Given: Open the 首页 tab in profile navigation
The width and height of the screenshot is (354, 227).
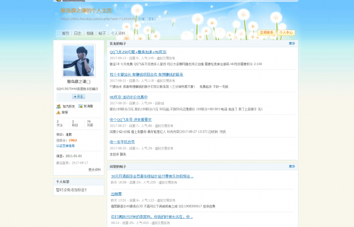Looking at the screenshot, I should coord(65,33).
